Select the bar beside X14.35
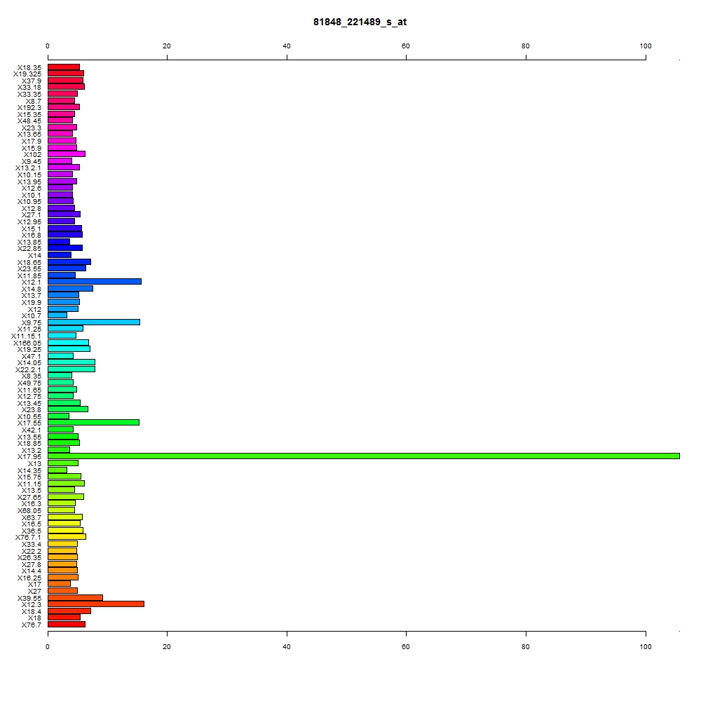Image resolution: width=701 pixels, height=701 pixels. (57, 470)
